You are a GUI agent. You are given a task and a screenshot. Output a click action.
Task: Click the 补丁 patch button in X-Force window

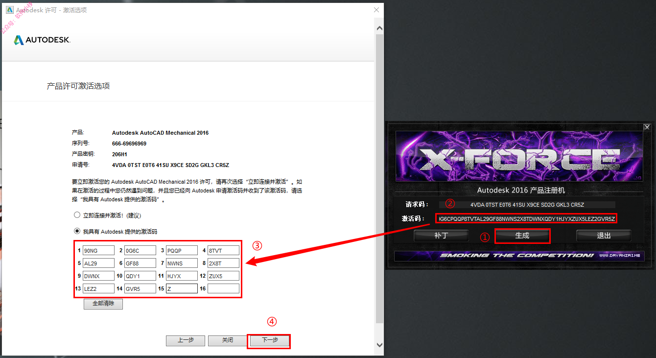441,236
